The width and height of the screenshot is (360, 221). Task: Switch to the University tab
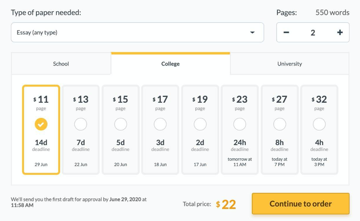pyautogui.click(x=289, y=64)
